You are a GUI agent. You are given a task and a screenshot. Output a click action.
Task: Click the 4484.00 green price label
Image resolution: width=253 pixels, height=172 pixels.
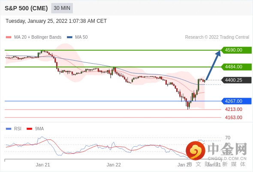(236, 67)
